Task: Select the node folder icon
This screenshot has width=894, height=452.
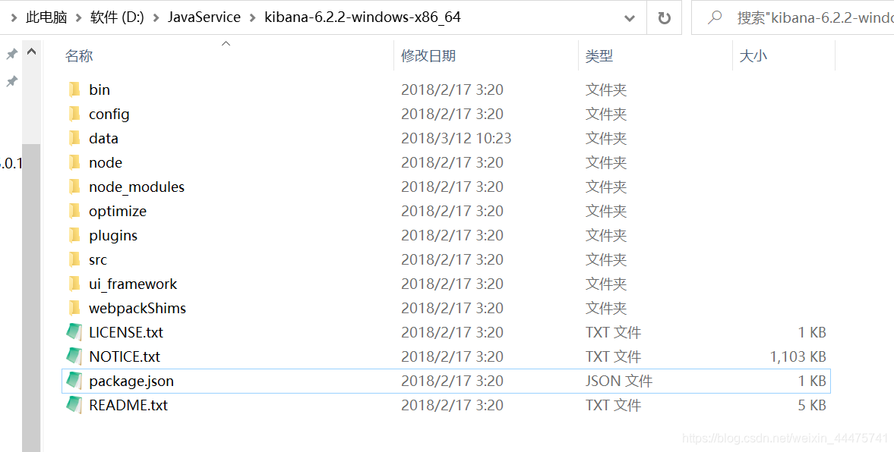Action: tap(74, 162)
